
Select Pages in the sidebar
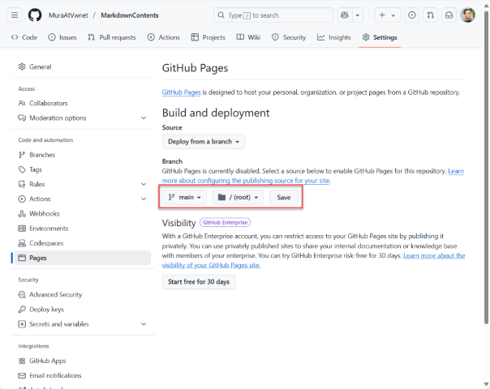[x=81, y=258]
